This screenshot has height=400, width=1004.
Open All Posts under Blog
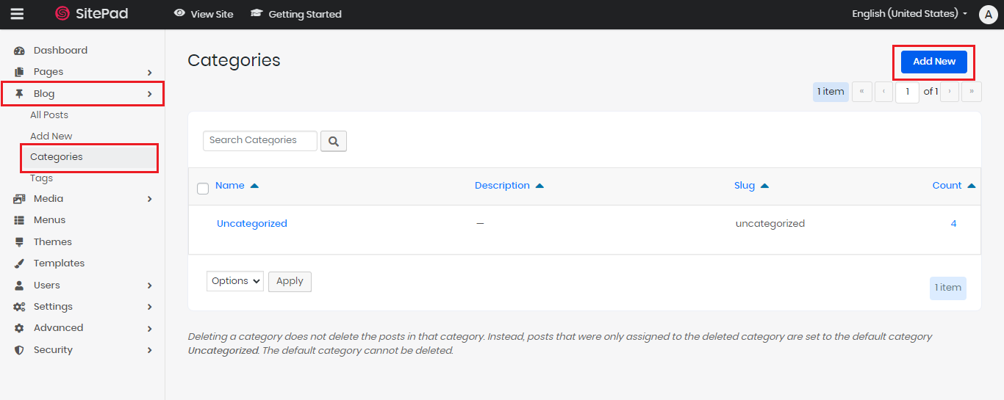point(49,115)
